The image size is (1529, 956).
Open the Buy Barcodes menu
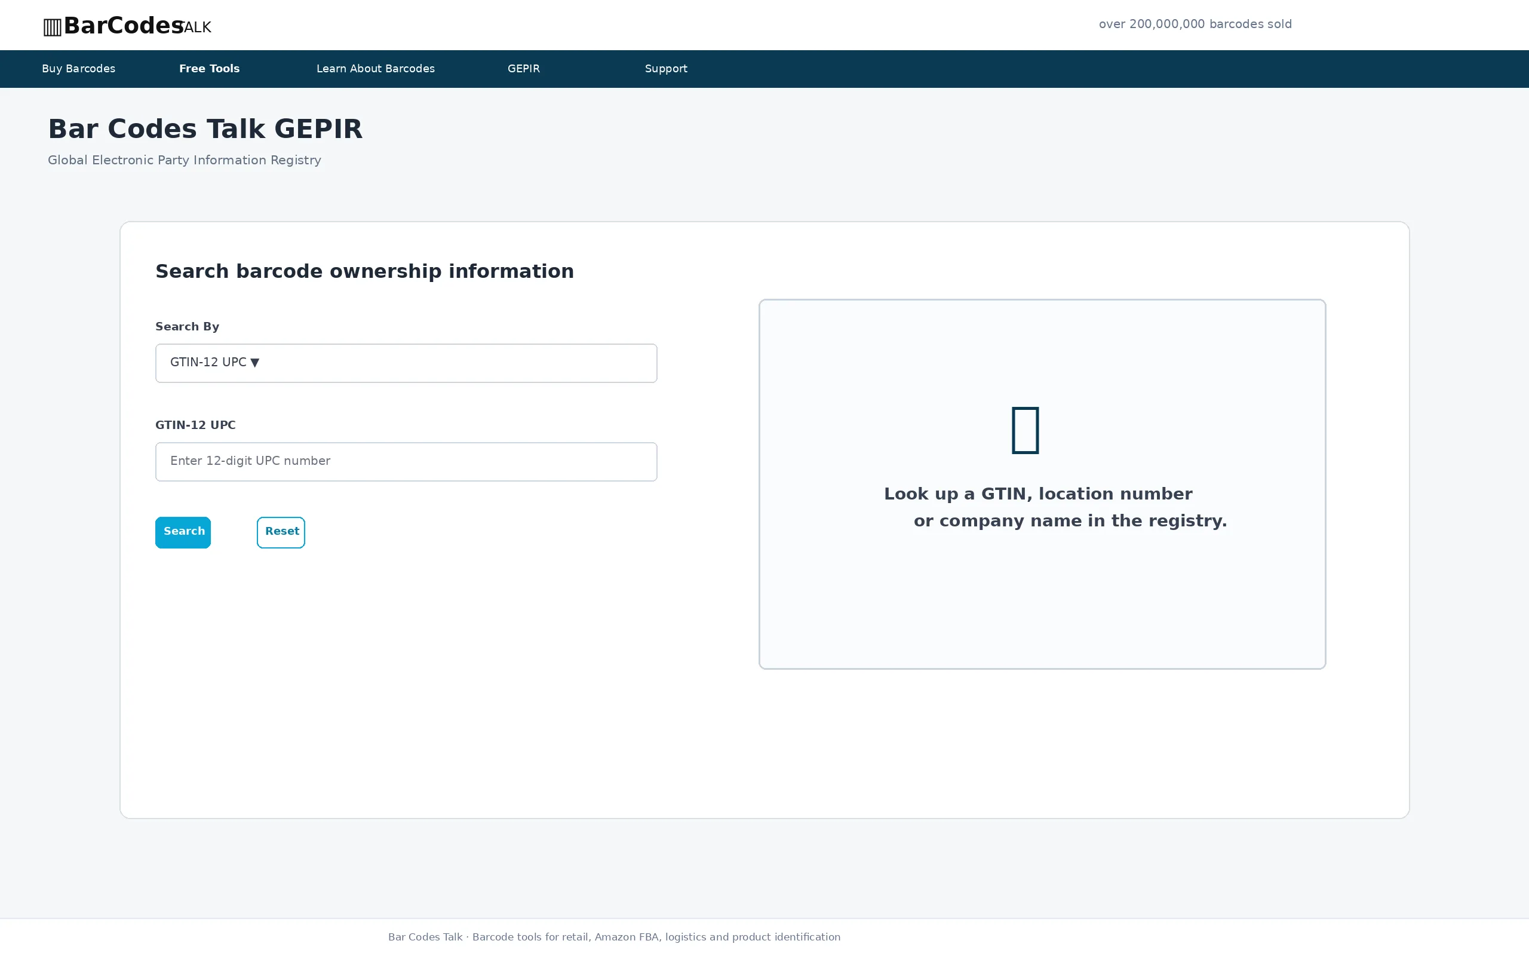[x=78, y=68]
